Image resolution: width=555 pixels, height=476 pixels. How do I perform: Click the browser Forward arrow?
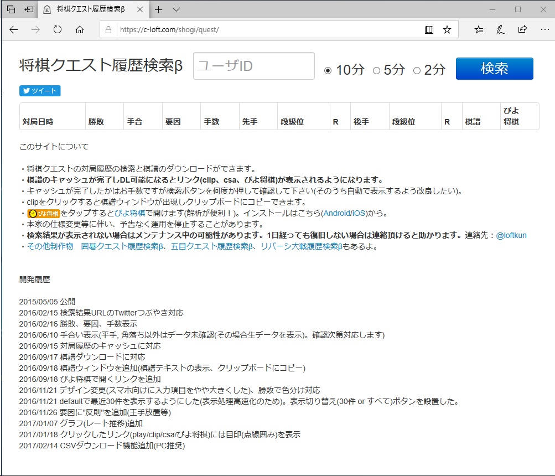tap(35, 30)
